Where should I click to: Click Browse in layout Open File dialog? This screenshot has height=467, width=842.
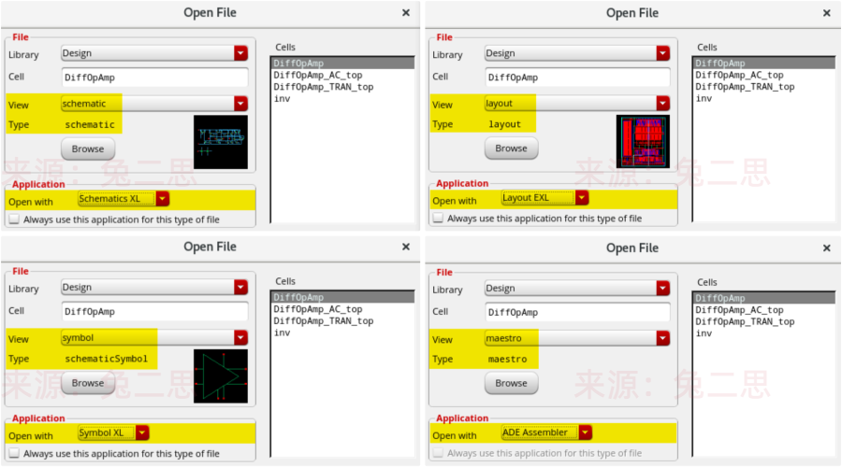pos(511,149)
